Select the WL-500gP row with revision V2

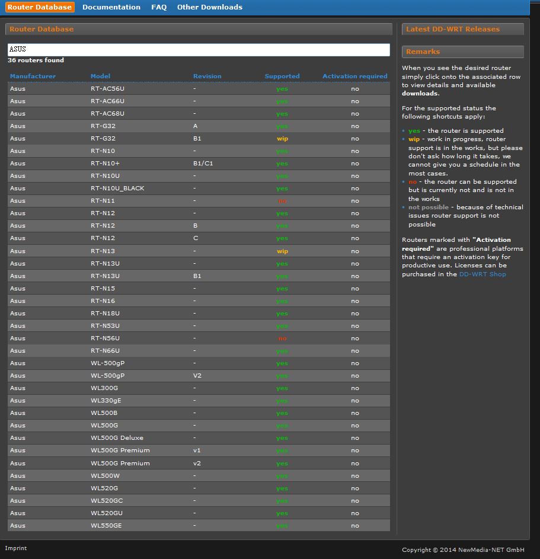199,376
